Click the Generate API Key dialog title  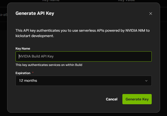pyautogui.click(x=35, y=13)
